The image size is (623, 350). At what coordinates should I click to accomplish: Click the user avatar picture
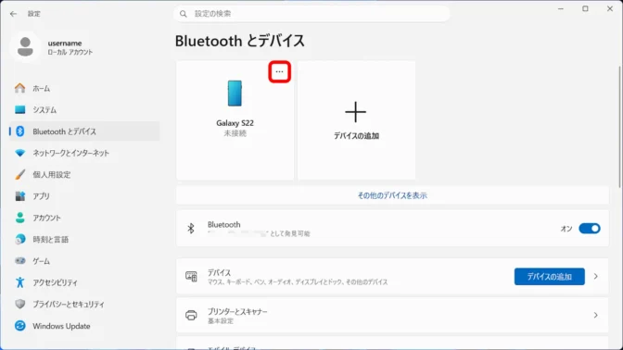25,47
